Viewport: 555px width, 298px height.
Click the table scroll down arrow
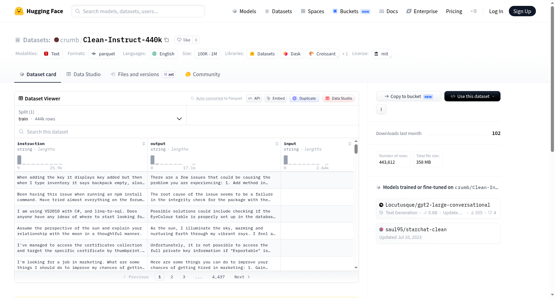point(356,268)
